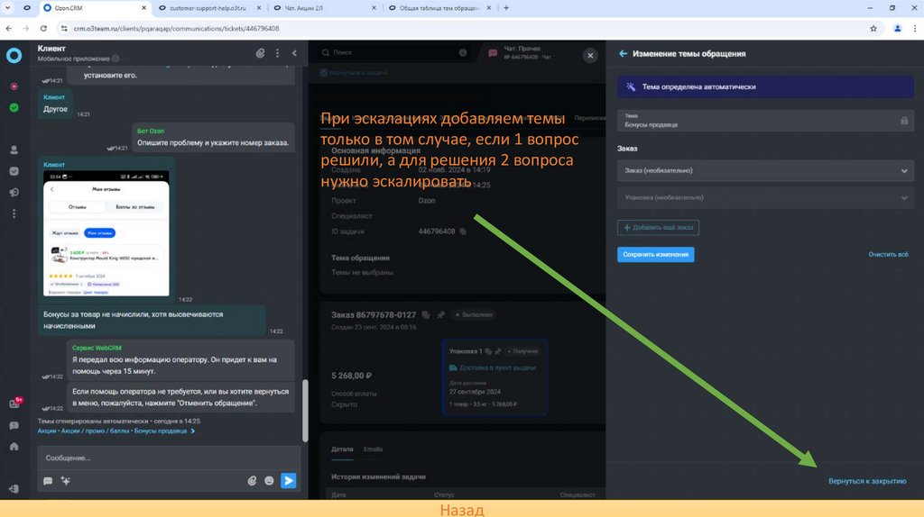Open the clients person icon in sidebar

point(14,150)
